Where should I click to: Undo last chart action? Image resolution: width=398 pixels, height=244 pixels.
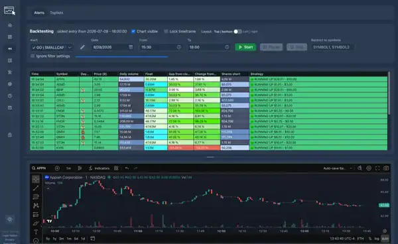(127, 168)
